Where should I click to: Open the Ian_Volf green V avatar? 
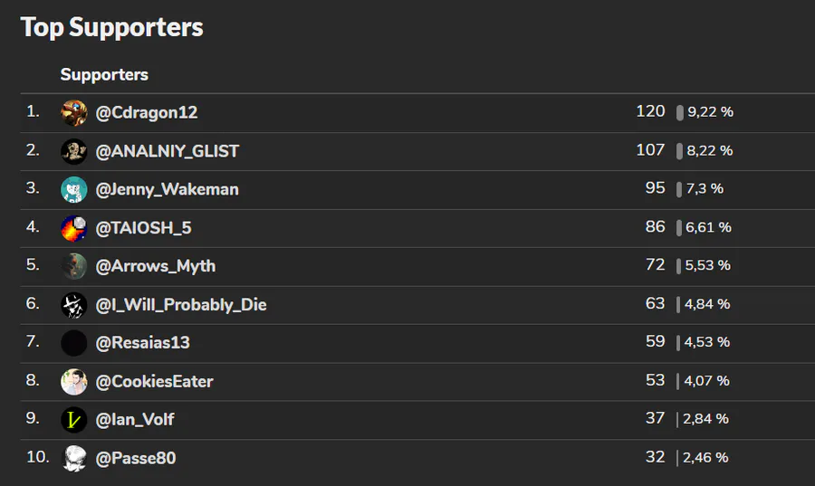click(74, 420)
